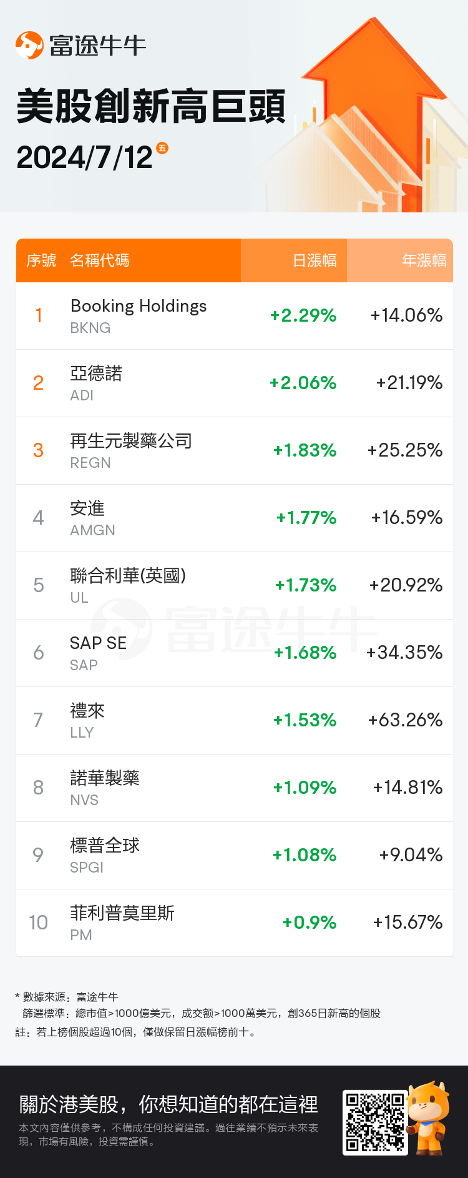Click the 名稱代碼 column header

tap(100, 260)
